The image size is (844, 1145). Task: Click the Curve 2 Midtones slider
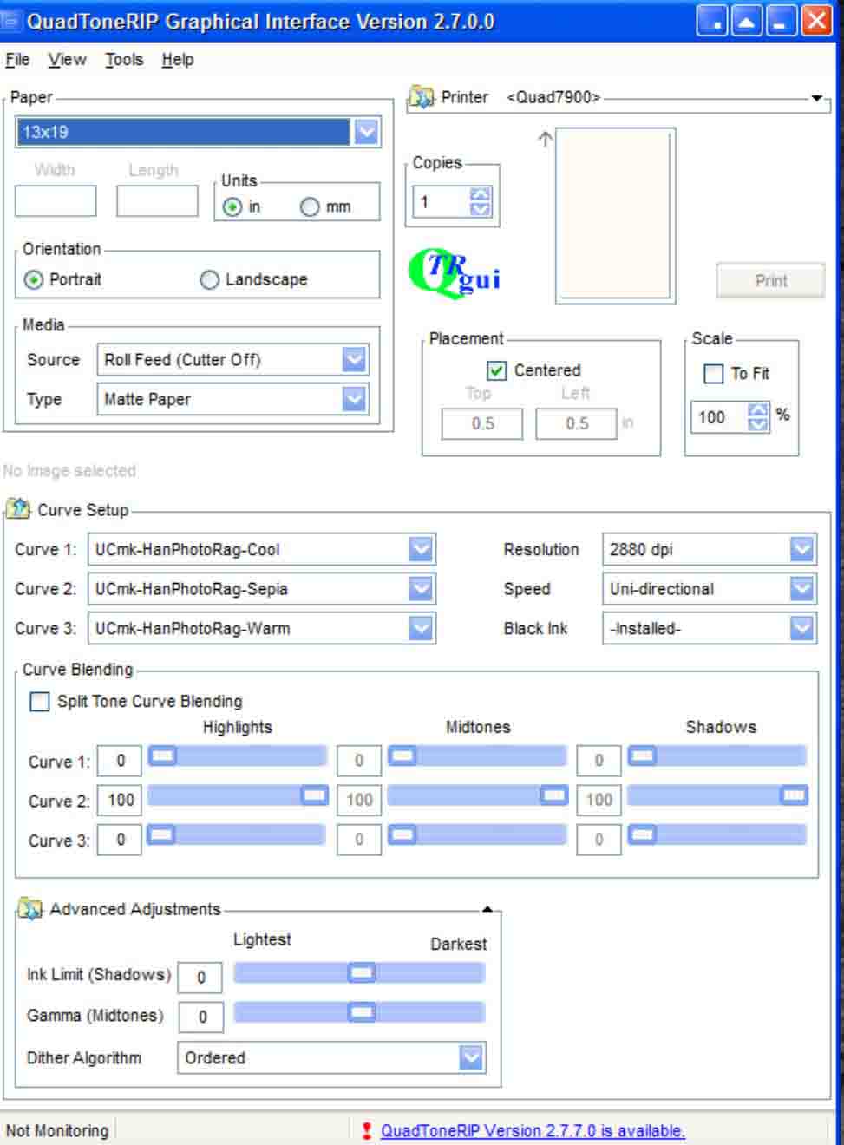pos(477,795)
